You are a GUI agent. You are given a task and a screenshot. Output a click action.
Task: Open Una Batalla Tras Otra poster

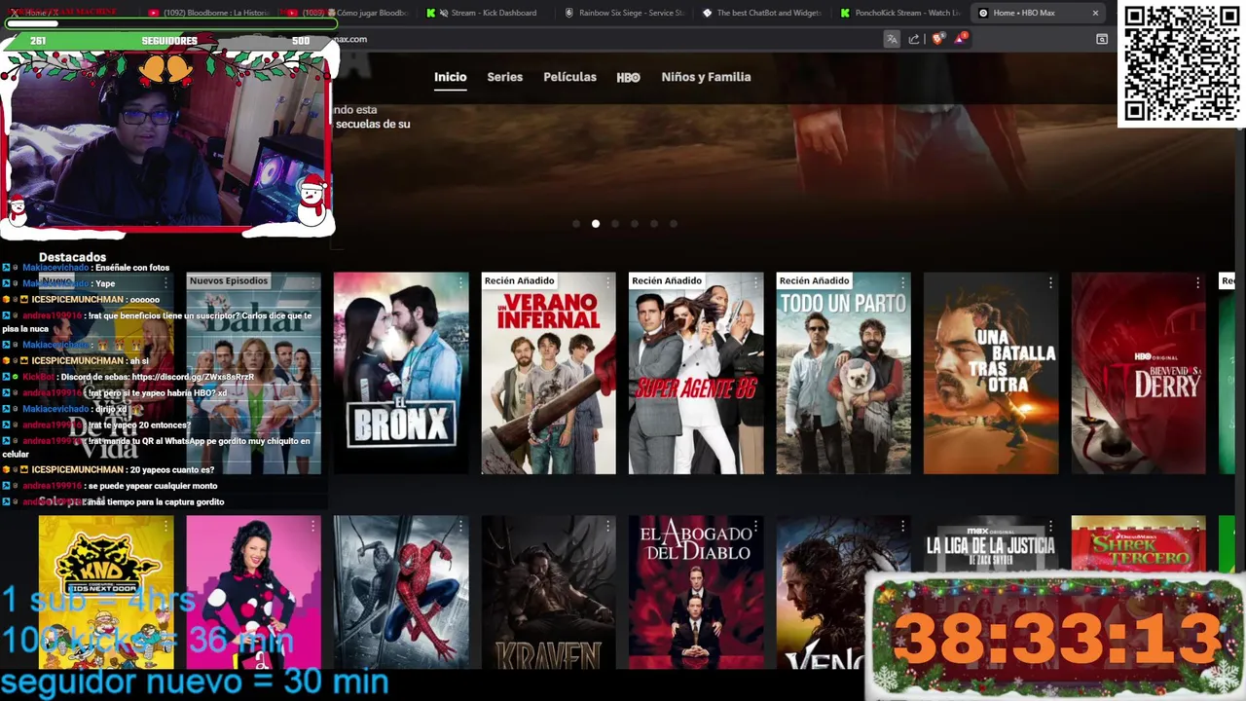[991, 373]
